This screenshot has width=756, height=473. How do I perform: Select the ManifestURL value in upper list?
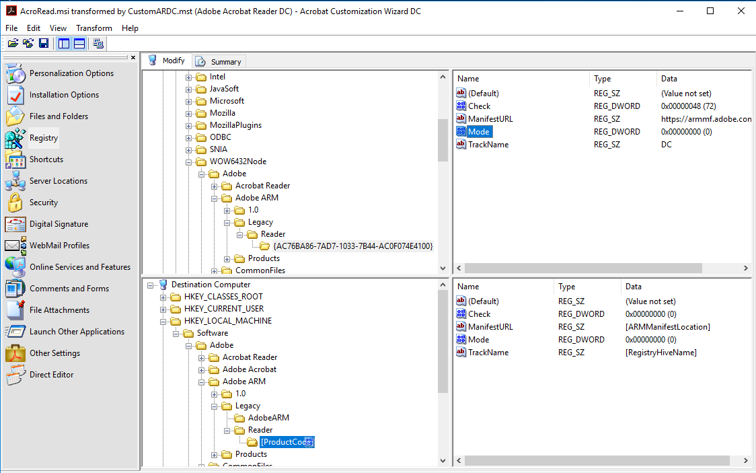click(x=490, y=119)
